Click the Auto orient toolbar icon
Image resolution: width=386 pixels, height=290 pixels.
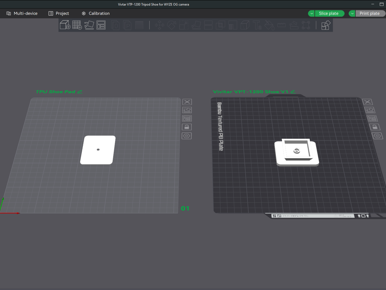click(89, 25)
